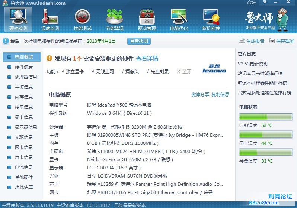This screenshot has width=297, height=208.
Task: Click the 瑞昱 ALC269 sound card text
Action: click(x=155, y=184)
